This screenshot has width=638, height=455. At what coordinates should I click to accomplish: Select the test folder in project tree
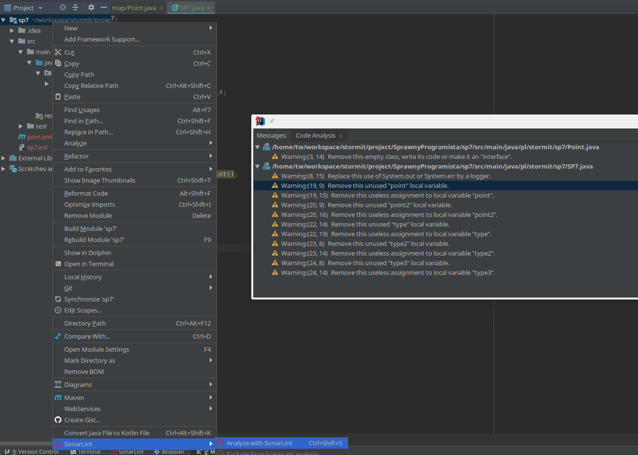click(x=41, y=127)
